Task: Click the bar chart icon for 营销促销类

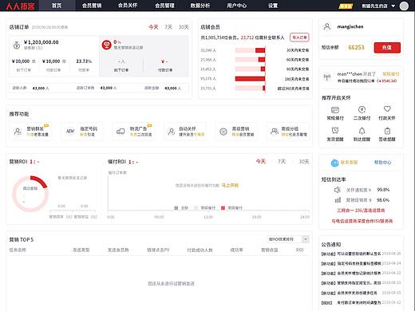Action: (338, 200)
